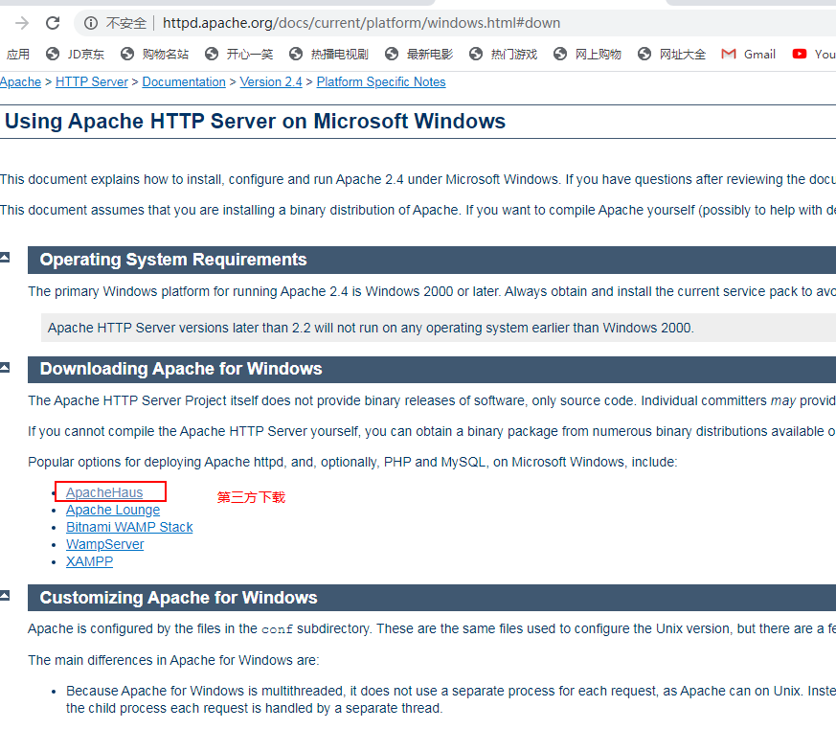This screenshot has height=729, width=836.
Task: Open the ApacheHaus download link
Action: (x=104, y=492)
